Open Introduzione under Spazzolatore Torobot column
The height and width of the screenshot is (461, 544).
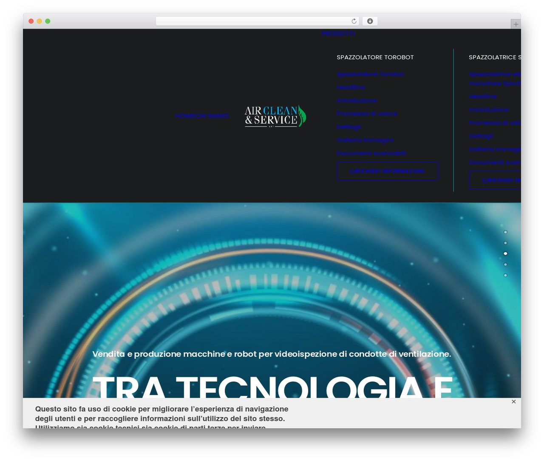click(357, 100)
